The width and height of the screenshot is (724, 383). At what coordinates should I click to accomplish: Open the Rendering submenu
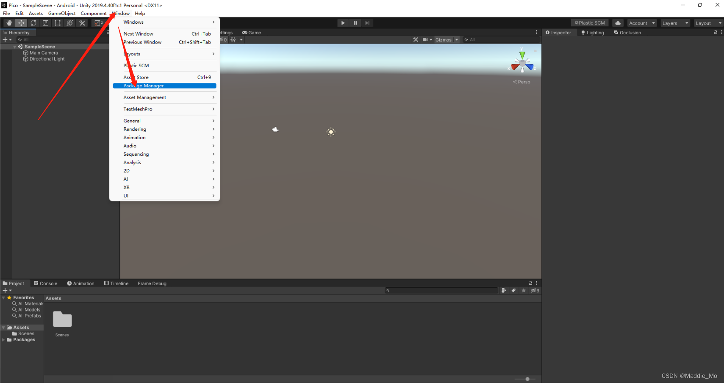pos(164,129)
